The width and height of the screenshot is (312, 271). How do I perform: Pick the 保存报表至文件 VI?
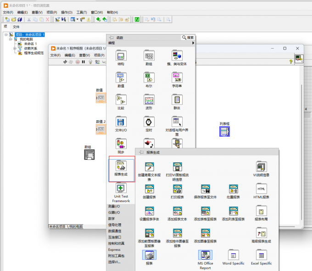pyautogui.click(x=206, y=189)
